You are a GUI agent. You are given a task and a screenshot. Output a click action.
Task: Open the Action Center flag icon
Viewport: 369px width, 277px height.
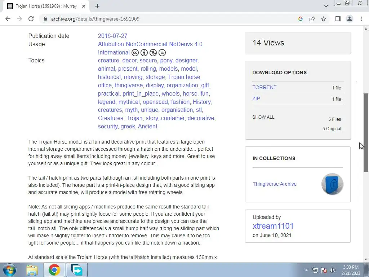click(x=324, y=270)
